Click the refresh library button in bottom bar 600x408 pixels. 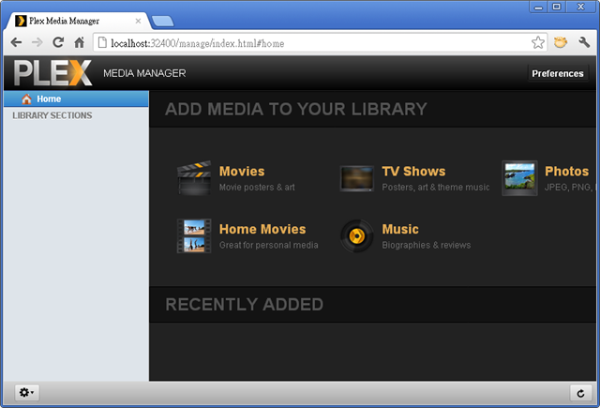[x=580, y=393]
